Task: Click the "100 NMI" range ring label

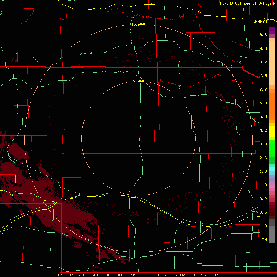Action: [x=138, y=24]
